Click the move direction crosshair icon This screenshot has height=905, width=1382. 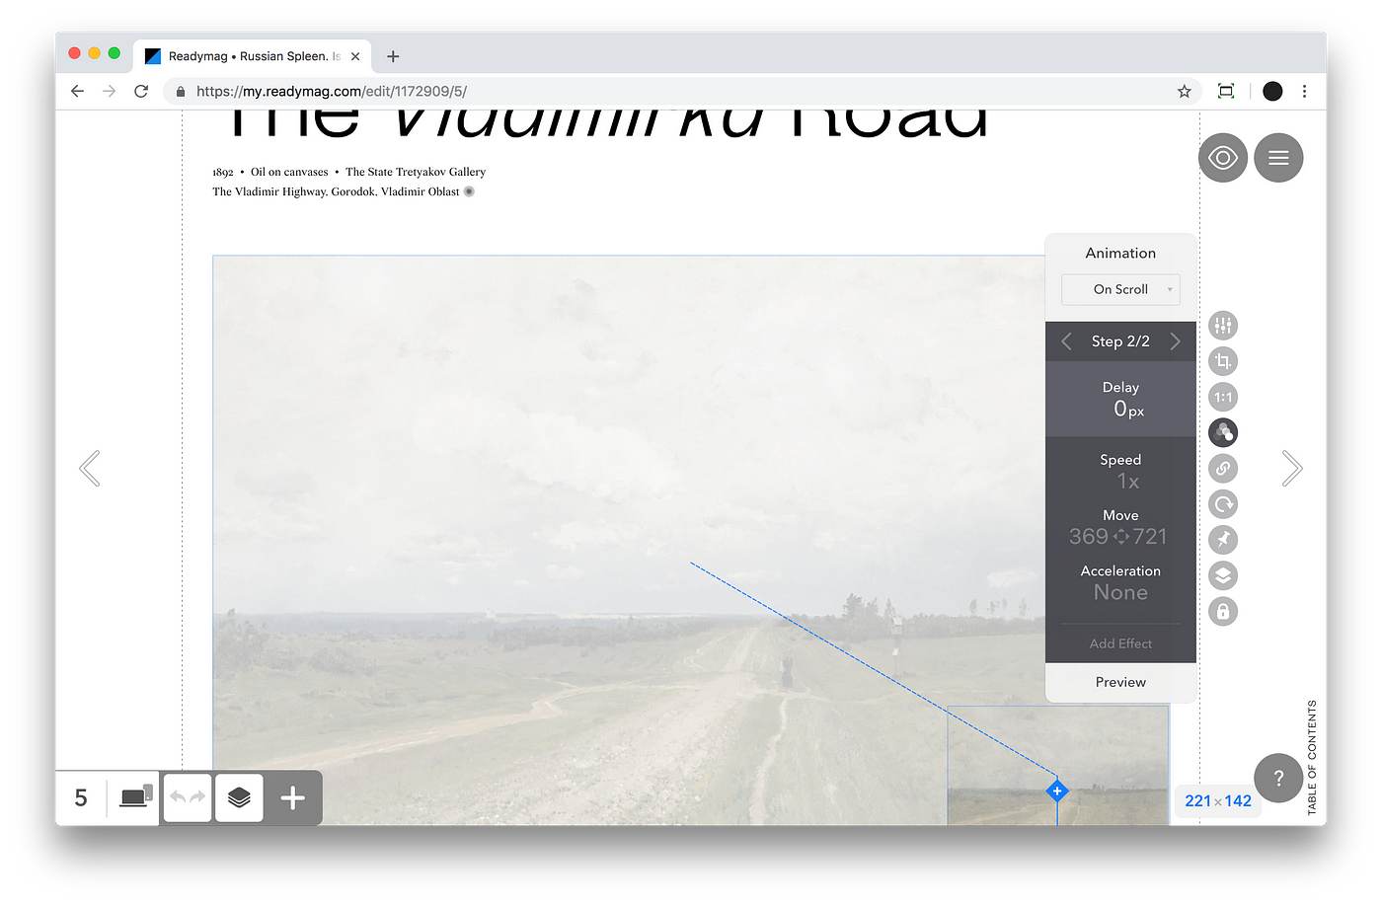point(1120,537)
